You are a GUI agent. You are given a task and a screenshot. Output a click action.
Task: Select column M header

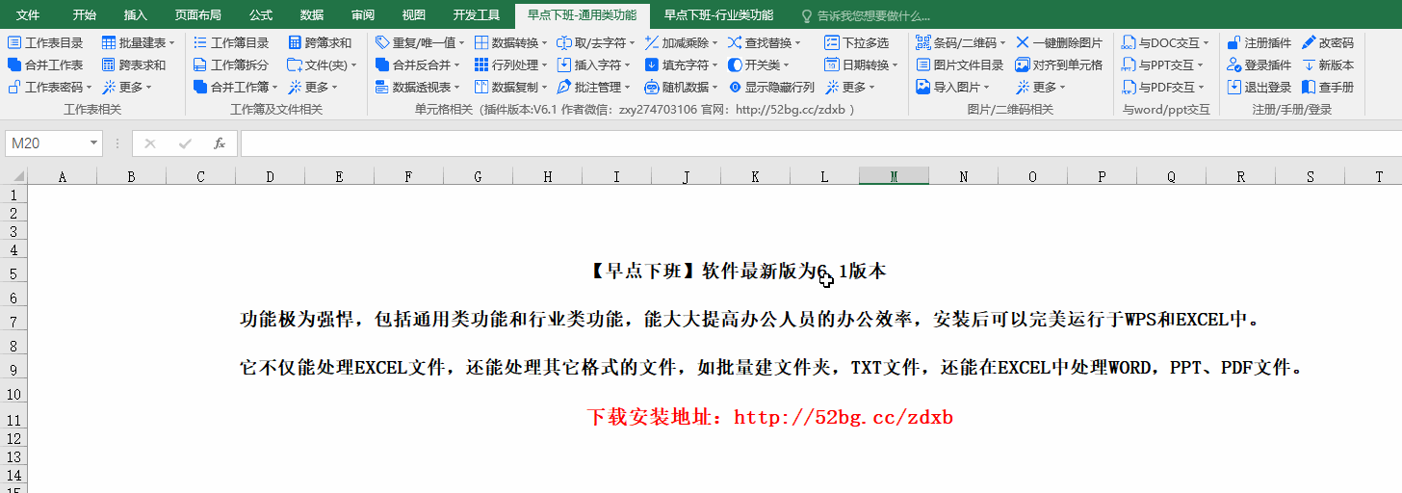pos(895,176)
